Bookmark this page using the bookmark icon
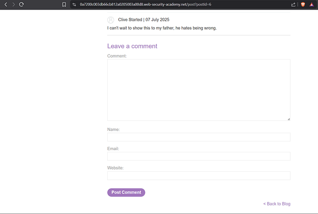The width and height of the screenshot is (318, 214). pyautogui.click(x=64, y=5)
